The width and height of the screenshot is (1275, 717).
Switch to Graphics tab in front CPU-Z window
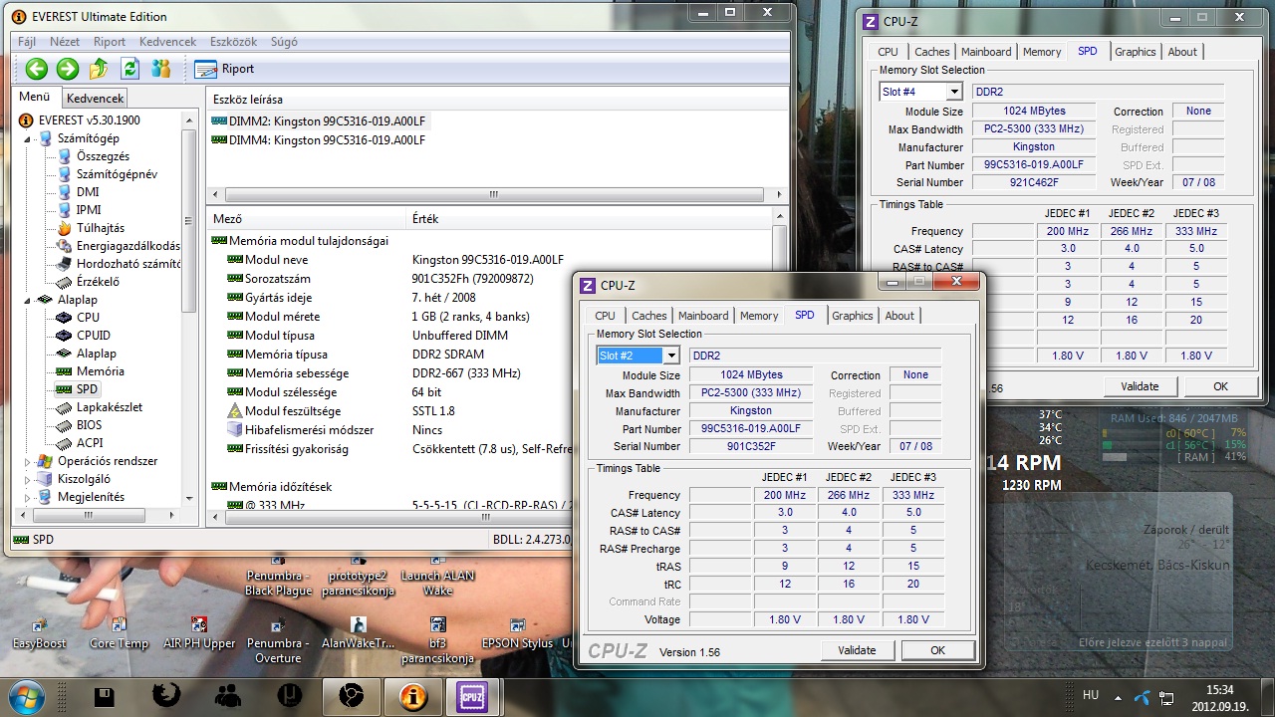click(853, 316)
